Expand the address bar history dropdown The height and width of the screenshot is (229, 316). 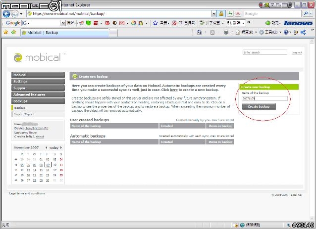point(214,14)
